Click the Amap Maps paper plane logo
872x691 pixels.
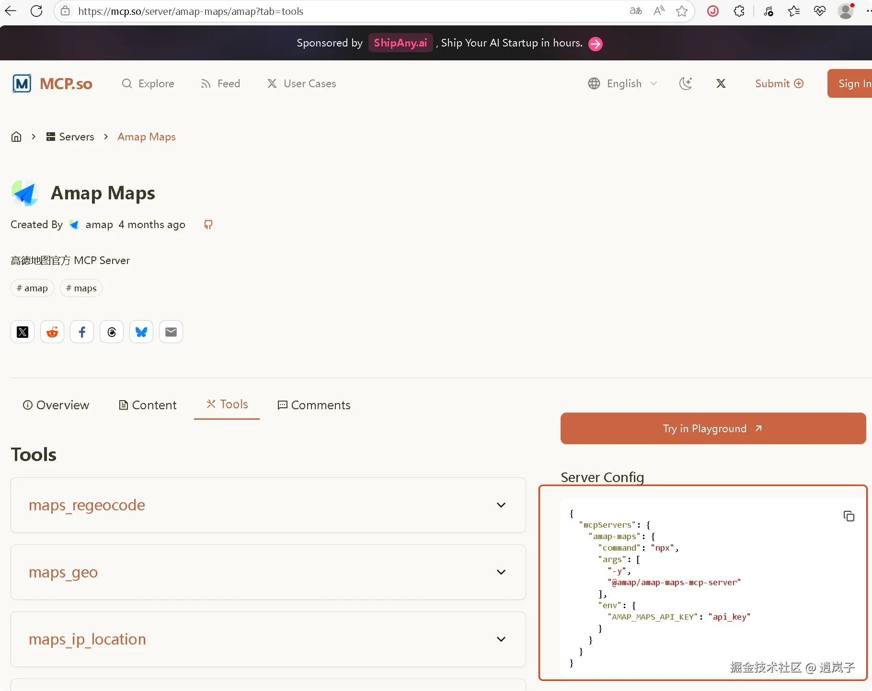coord(24,193)
